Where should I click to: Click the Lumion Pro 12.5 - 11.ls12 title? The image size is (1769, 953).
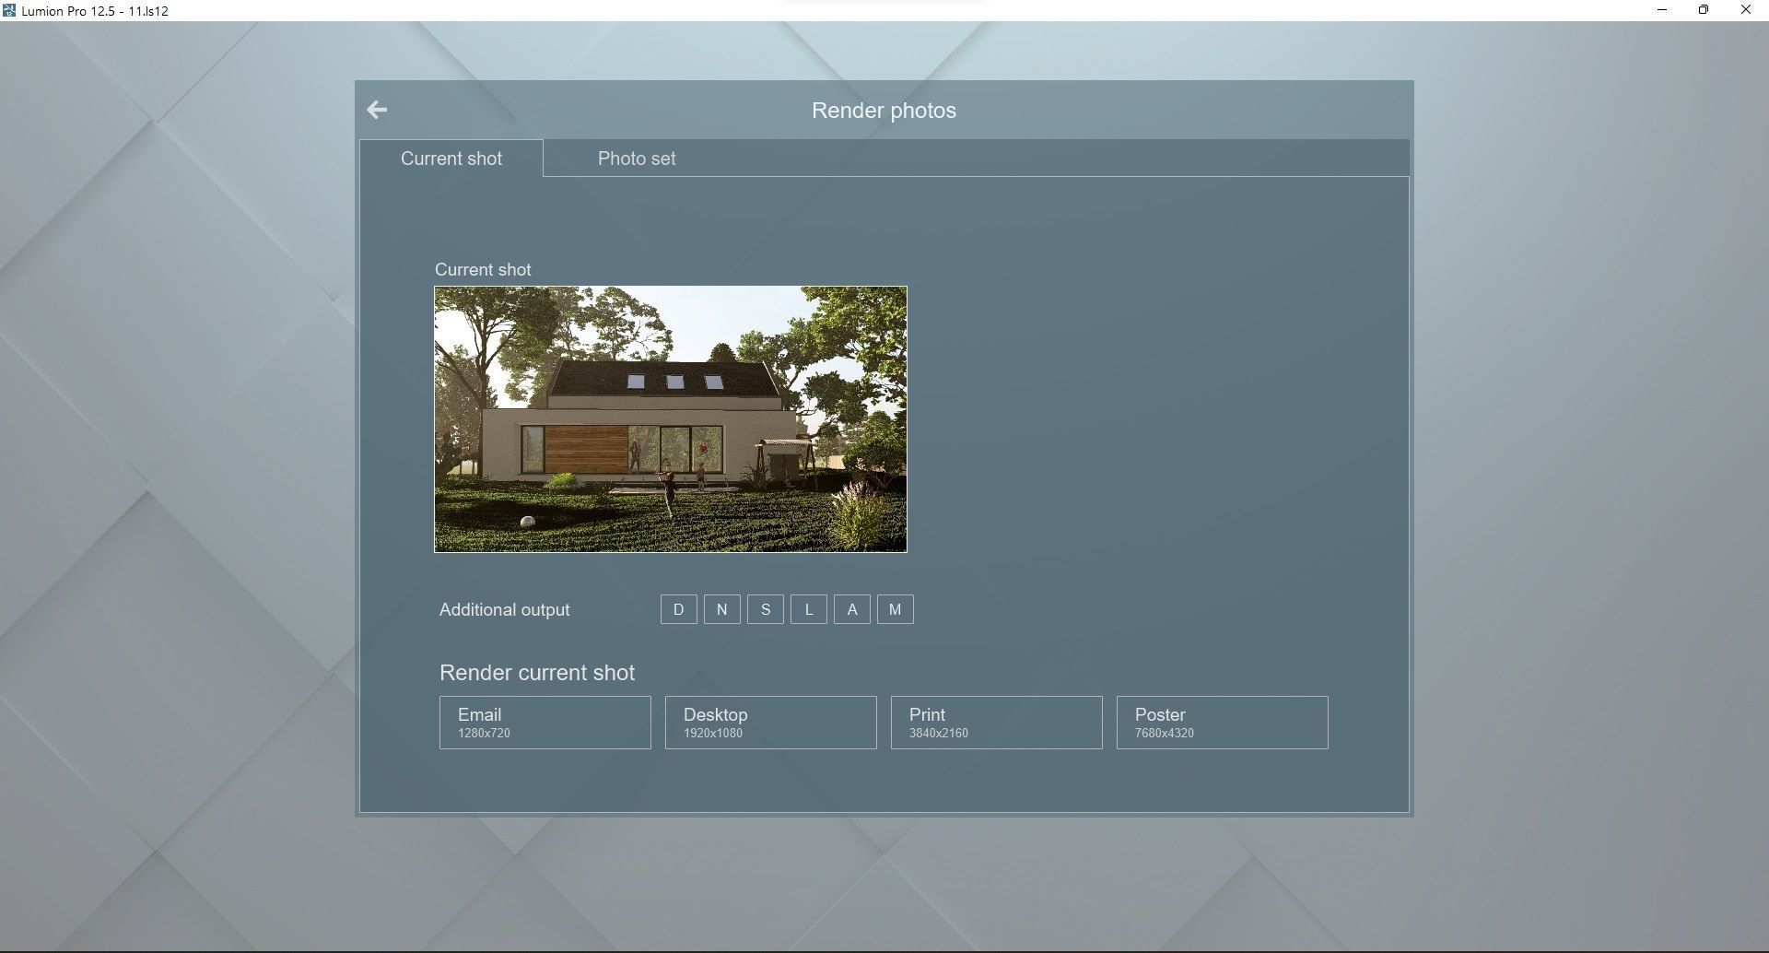tap(95, 11)
